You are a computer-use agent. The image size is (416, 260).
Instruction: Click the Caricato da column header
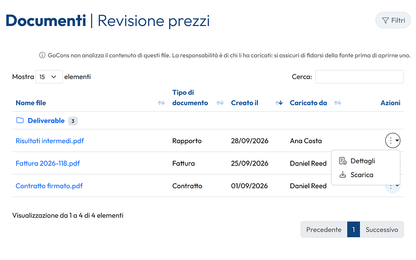pos(308,103)
